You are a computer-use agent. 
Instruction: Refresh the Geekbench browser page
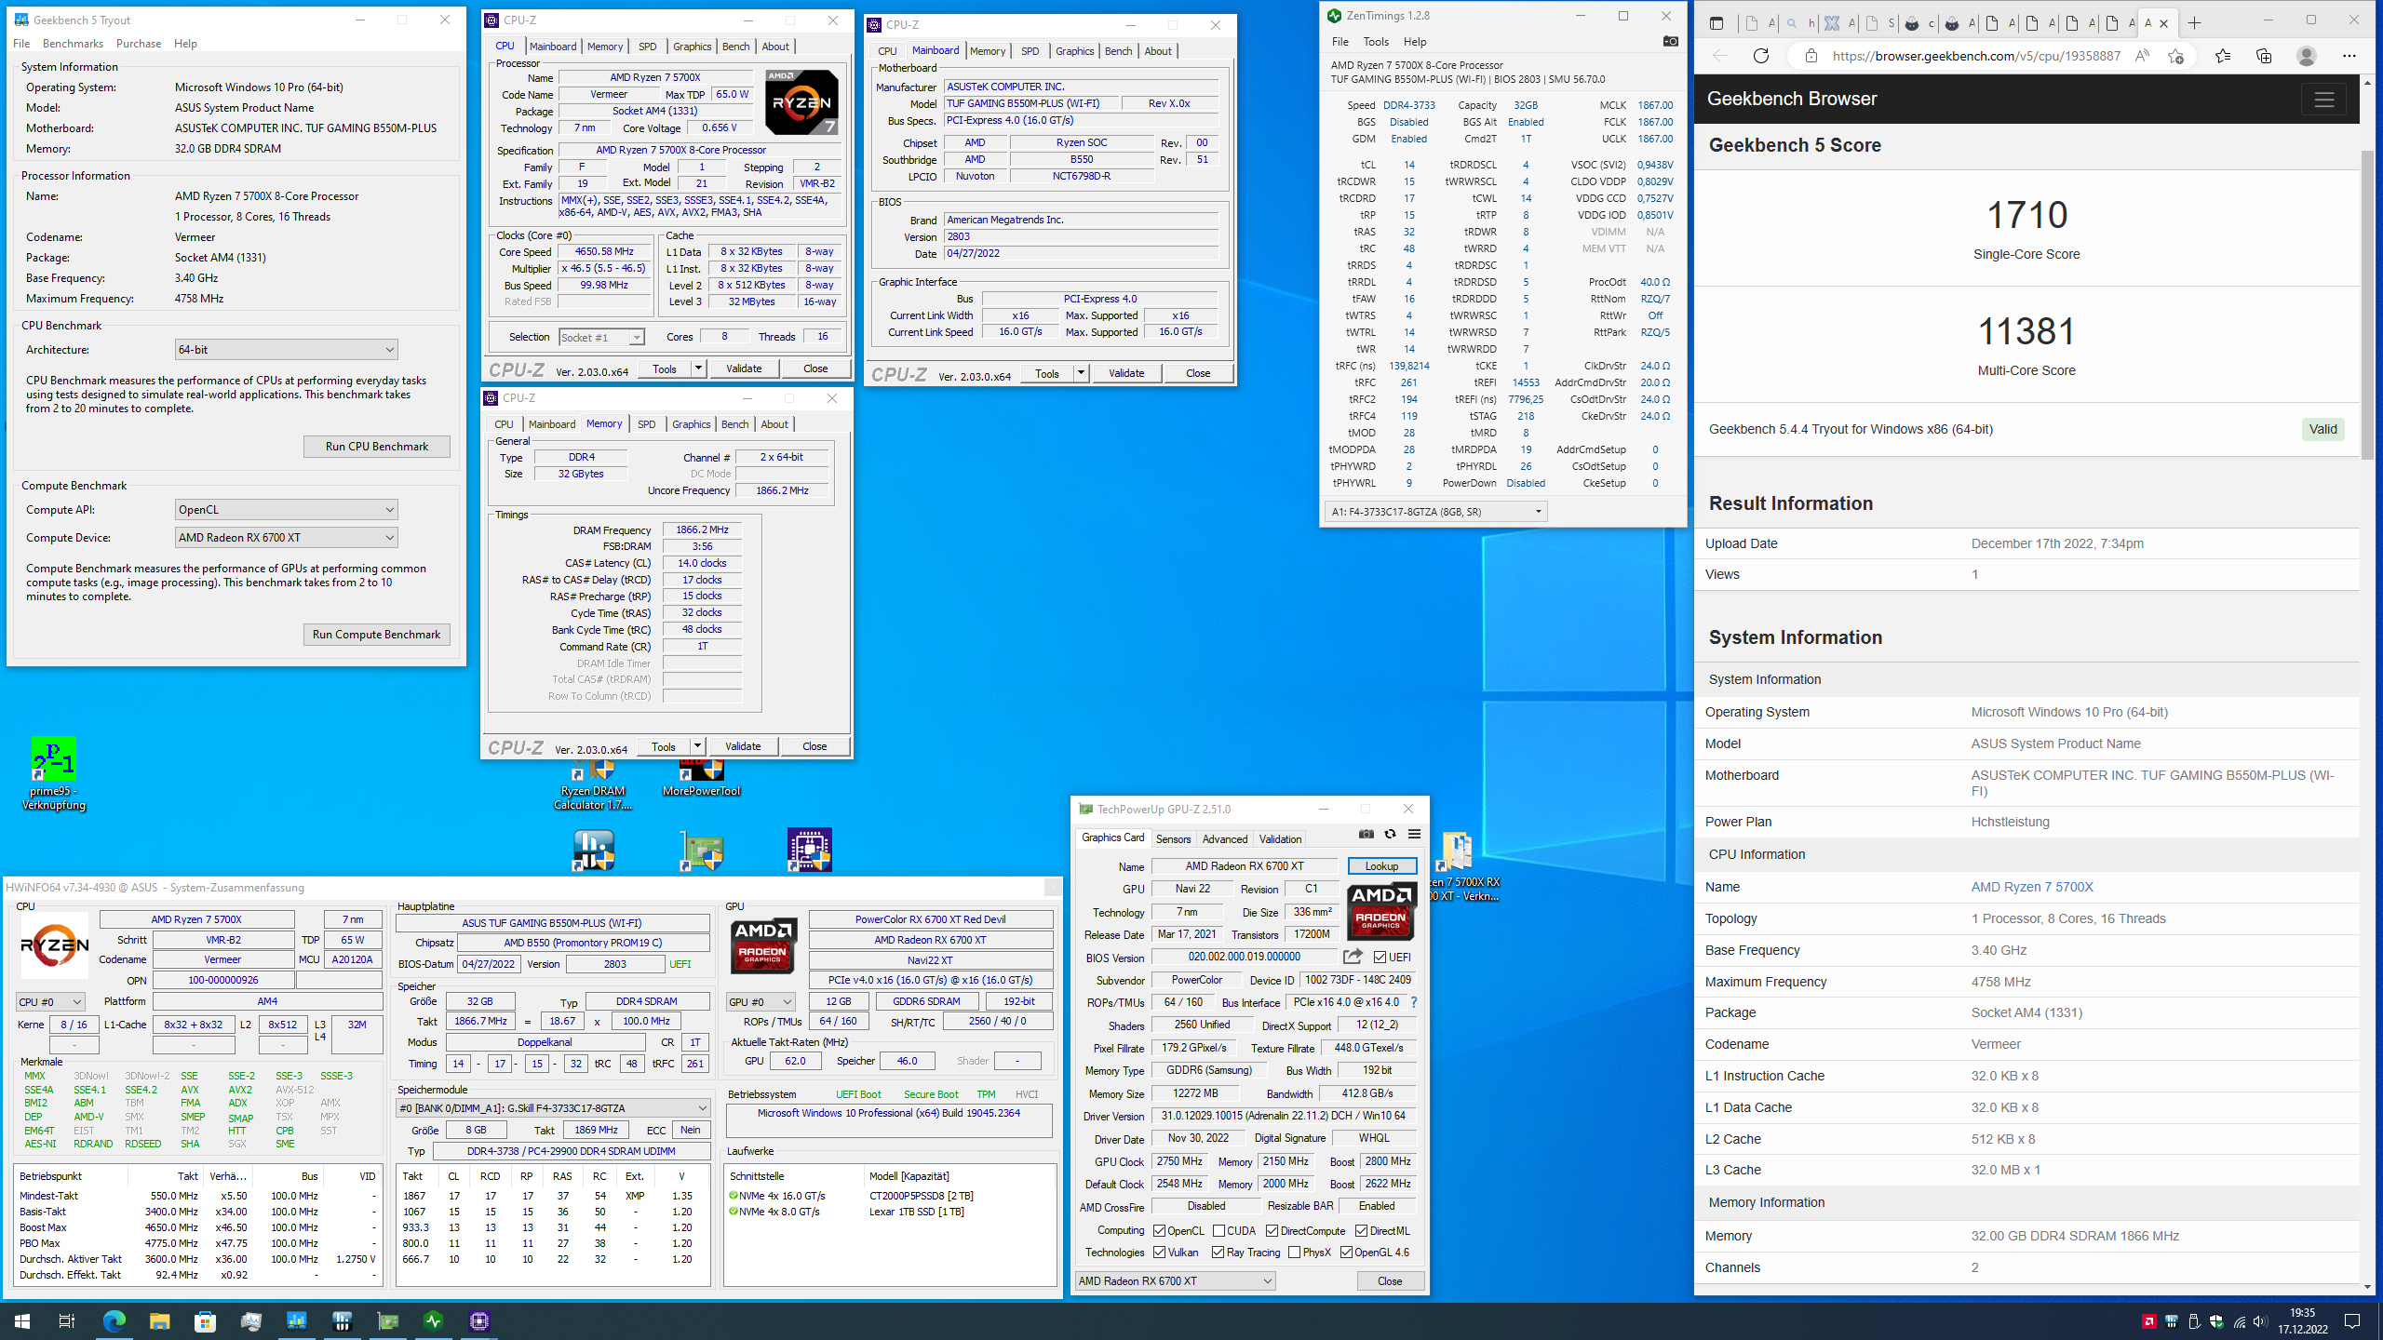[x=1760, y=56]
